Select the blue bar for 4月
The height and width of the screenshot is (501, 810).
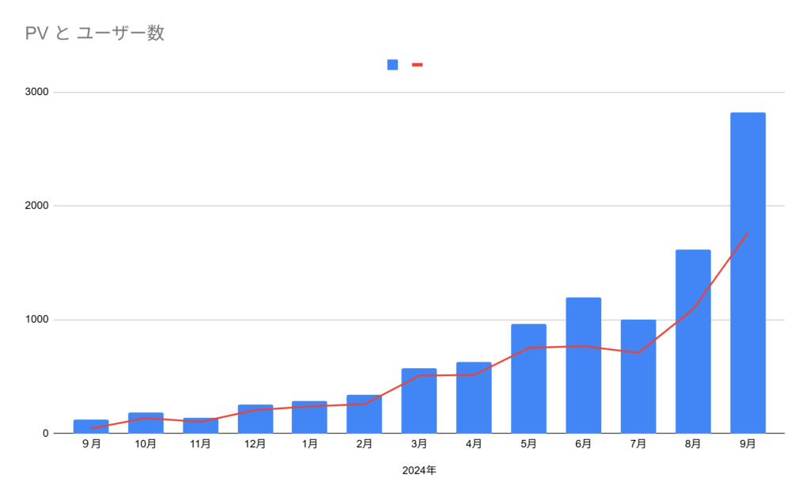pos(474,398)
